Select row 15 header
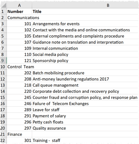This screenshot has height=144, width=139. (3, 97)
